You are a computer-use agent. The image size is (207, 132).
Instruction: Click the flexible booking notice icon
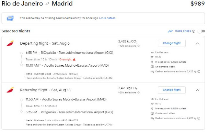click(x=10, y=18)
